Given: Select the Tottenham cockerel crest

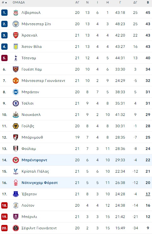Looking at the screenshot, I should click(15, 58).
